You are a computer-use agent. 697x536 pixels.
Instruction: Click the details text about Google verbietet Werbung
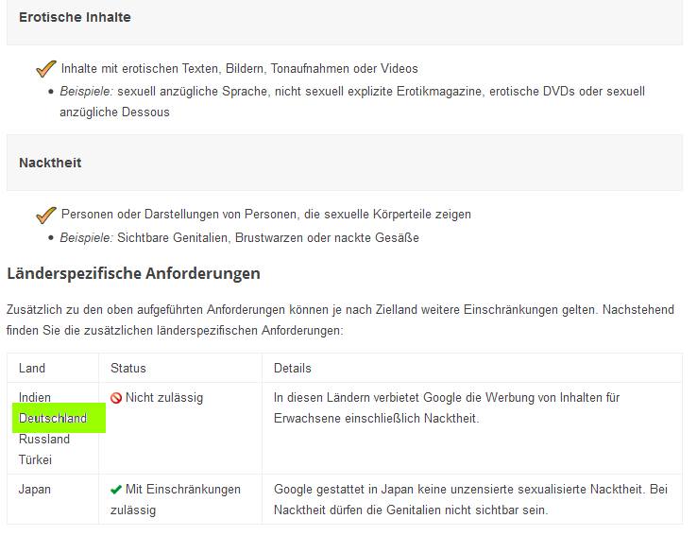(447, 407)
